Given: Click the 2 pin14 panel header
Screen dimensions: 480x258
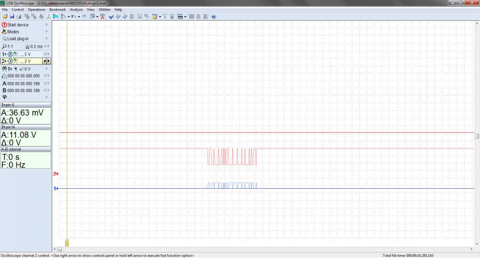Looking at the screenshot, I should [x=26, y=127].
